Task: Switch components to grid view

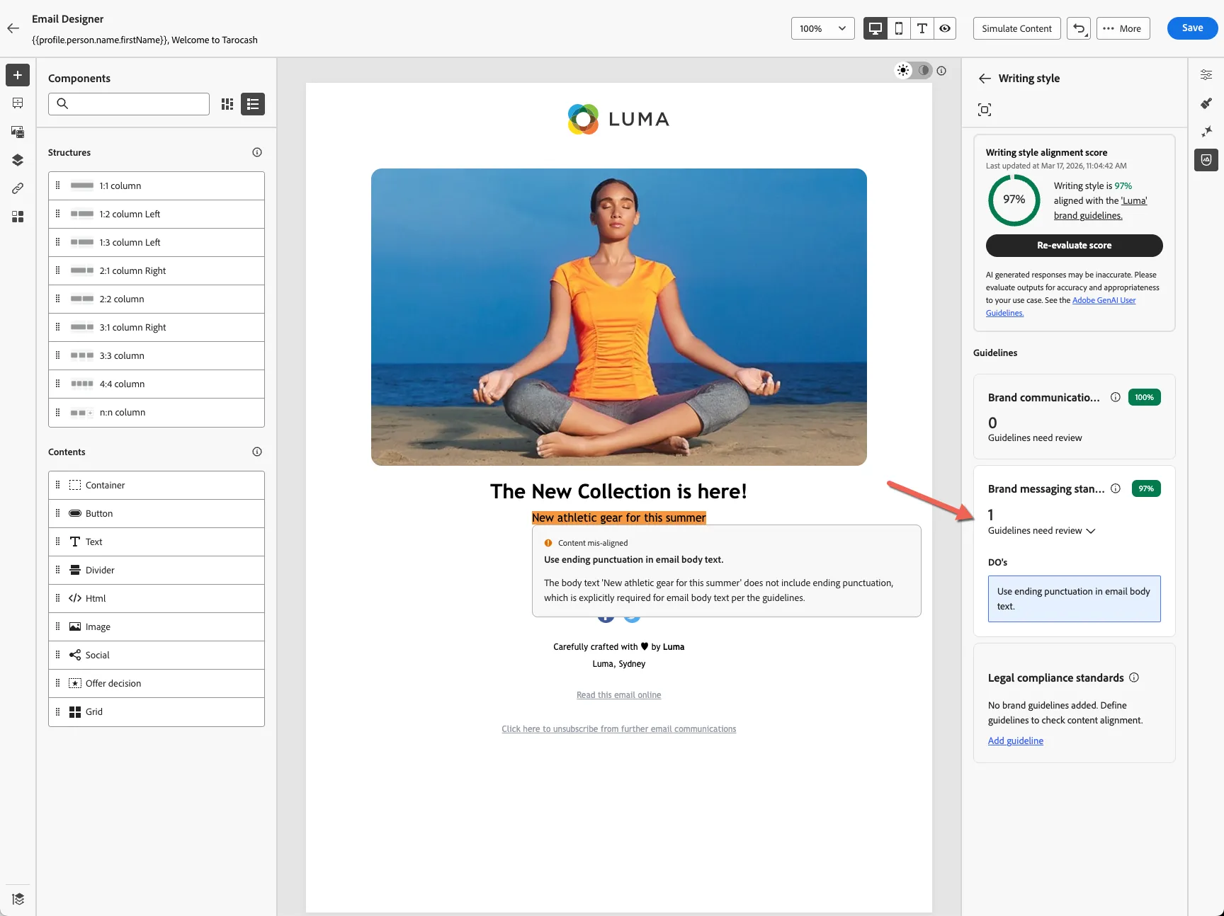Action: 227,104
